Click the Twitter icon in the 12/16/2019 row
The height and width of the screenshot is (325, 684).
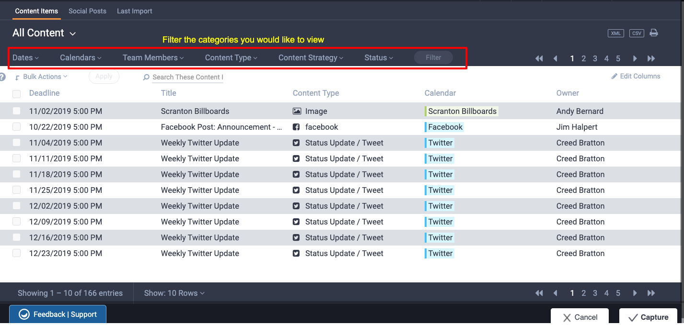[x=297, y=237]
